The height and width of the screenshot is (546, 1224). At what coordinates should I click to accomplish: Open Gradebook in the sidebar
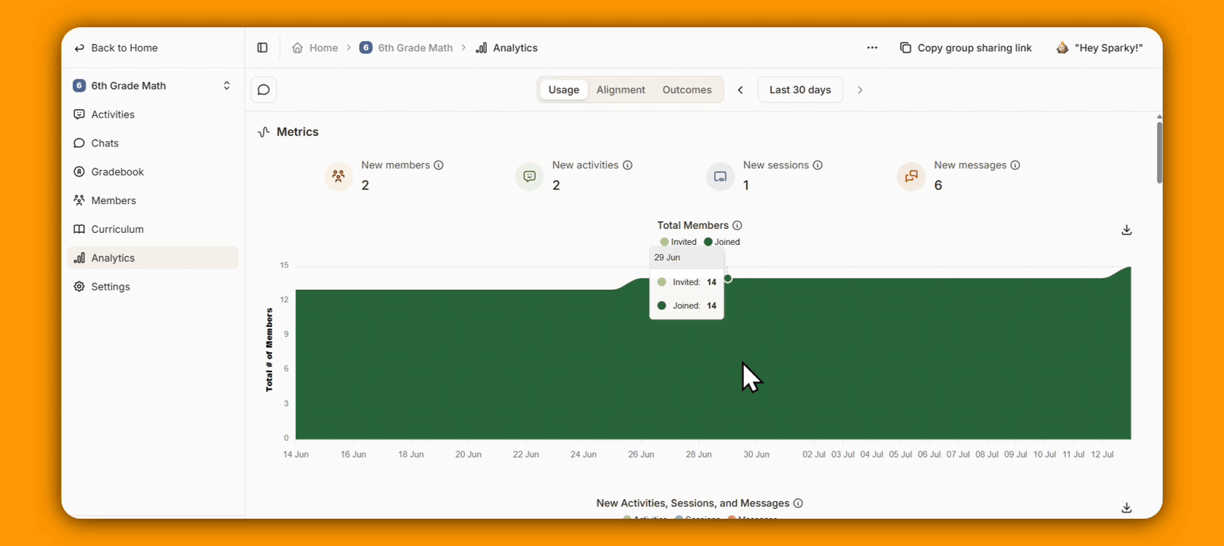[x=152, y=172]
